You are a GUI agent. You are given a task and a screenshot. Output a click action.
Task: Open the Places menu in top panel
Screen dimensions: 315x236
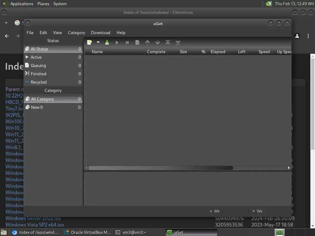43,4
